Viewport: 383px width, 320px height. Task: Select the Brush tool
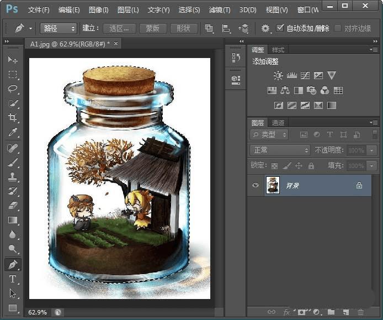click(13, 162)
